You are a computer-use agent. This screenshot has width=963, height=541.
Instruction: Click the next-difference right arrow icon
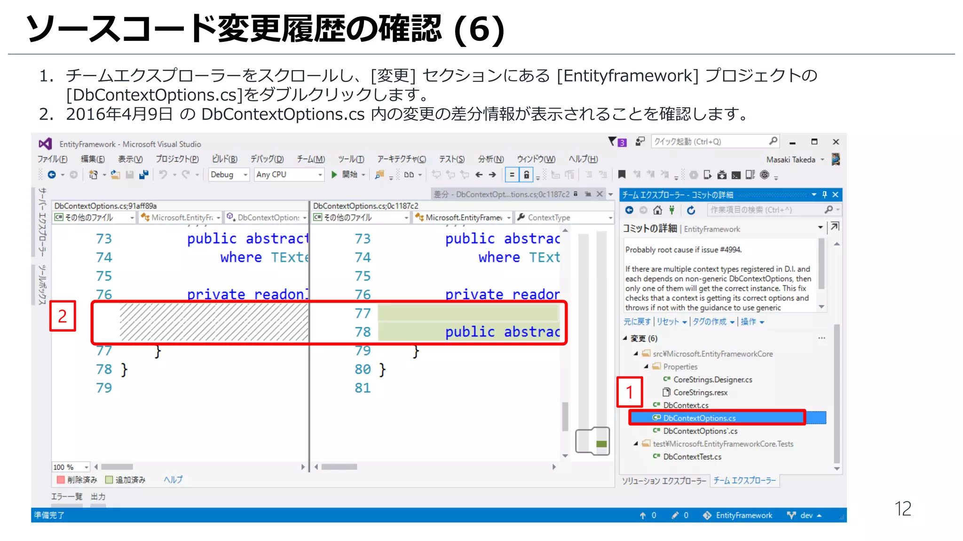pyautogui.click(x=492, y=175)
